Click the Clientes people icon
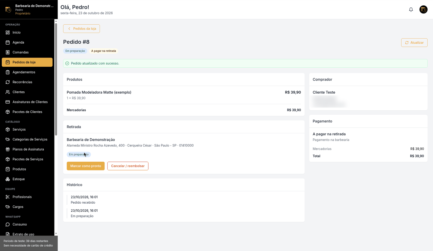 [8, 92]
